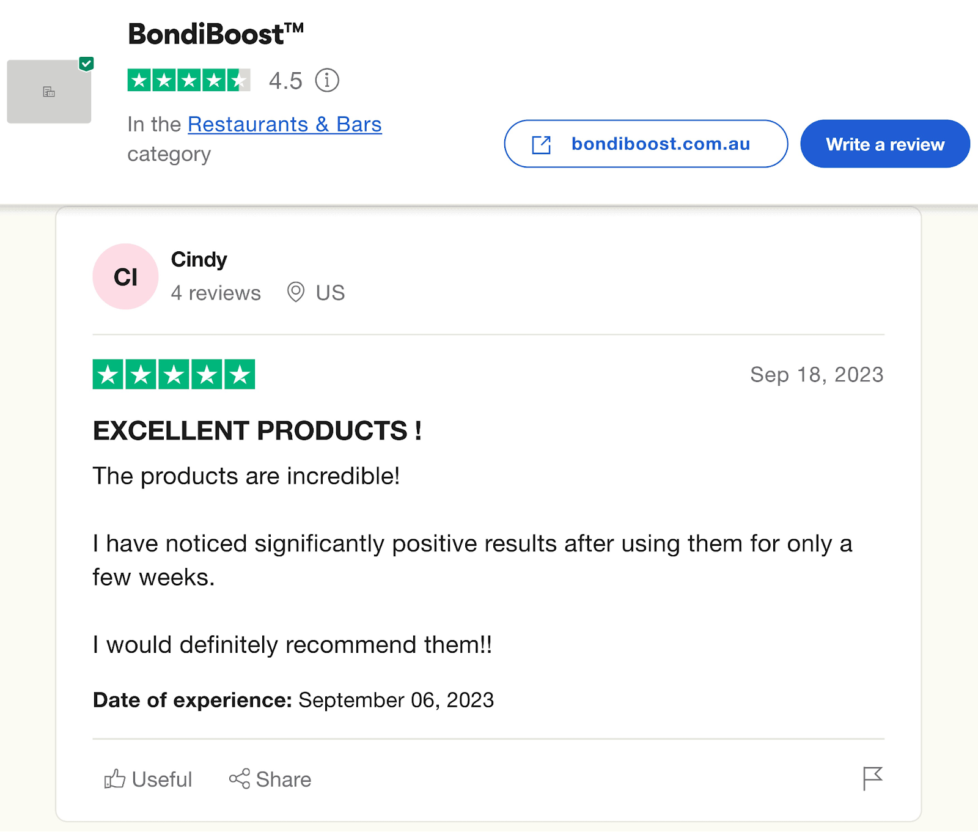The width and height of the screenshot is (978, 832).
Task: Click the BondiBoost logo thumbnail
Action: click(x=49, y=92)
